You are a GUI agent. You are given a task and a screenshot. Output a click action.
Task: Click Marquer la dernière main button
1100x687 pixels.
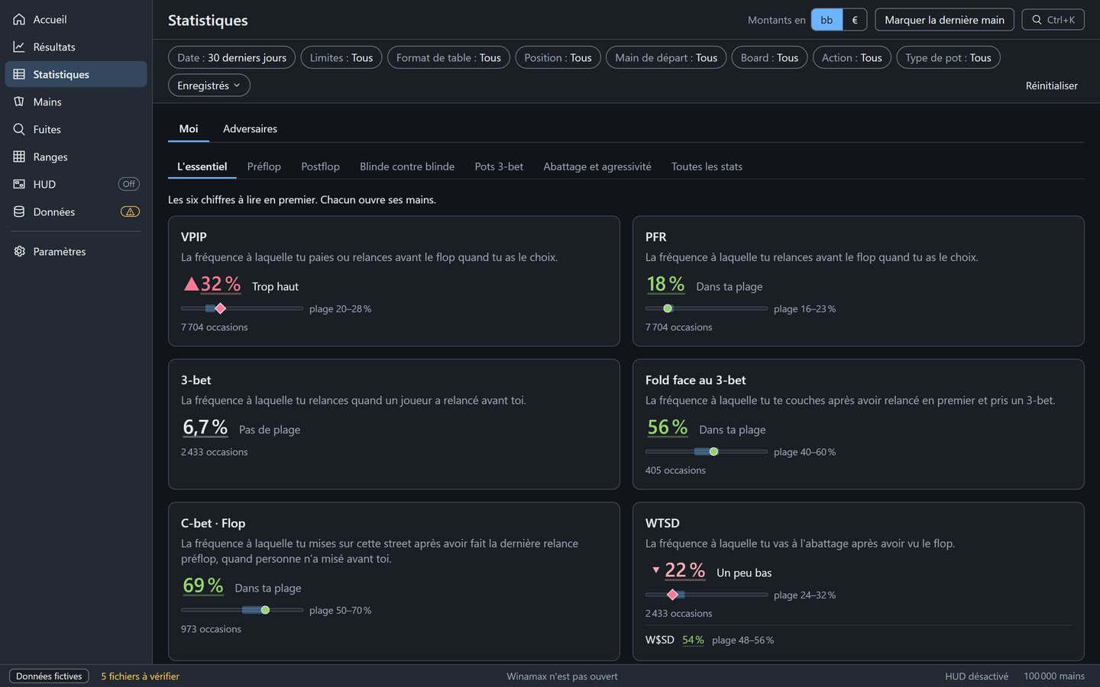tap(944, 20)
